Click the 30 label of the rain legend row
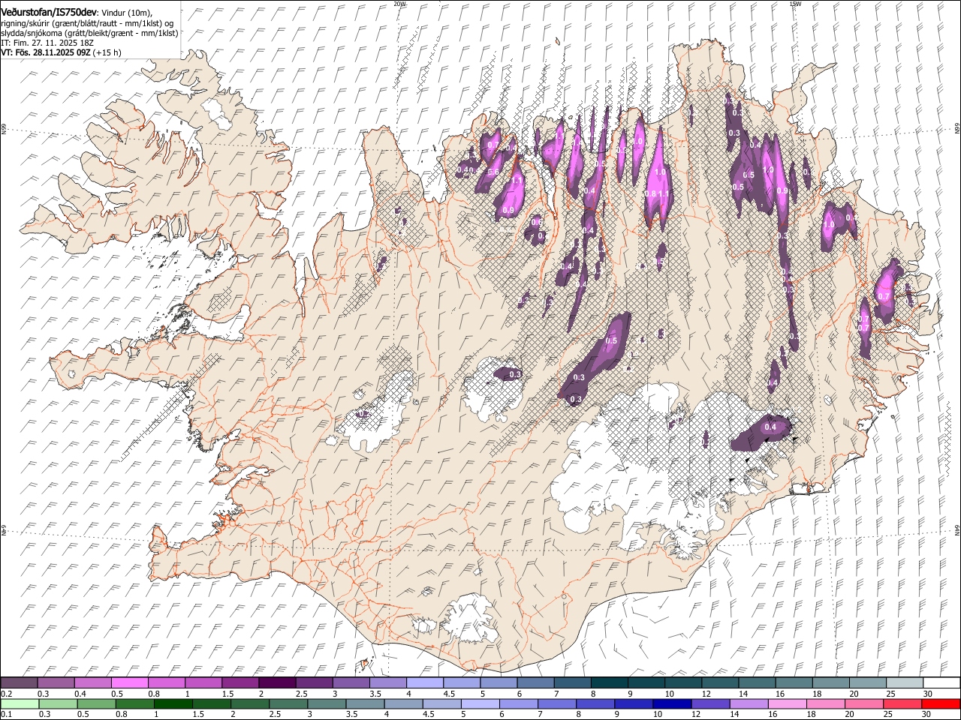961x720 pixels. point(926,714)
